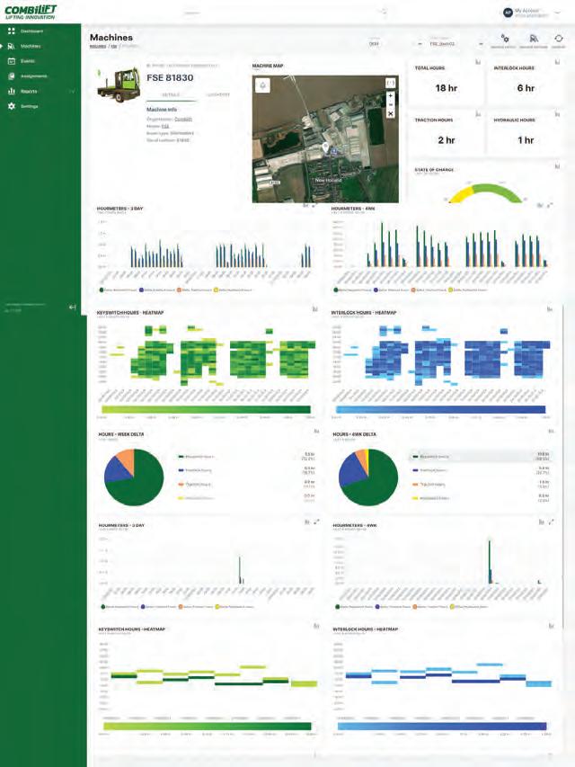Click the forklift service icon in header
This screenshot has width=575, height=767.
tap(534, 38)
